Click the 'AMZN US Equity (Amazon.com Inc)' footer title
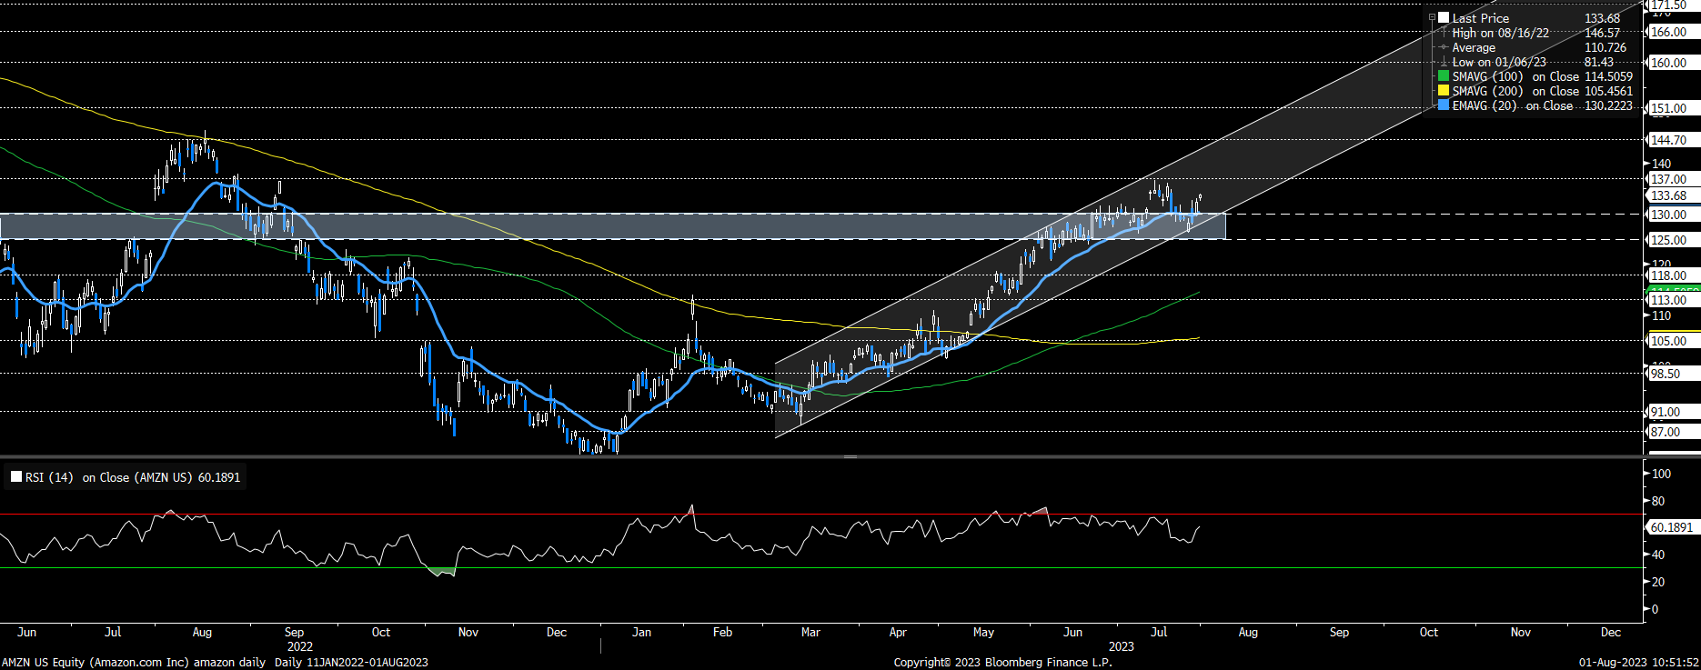 (96, 662)
